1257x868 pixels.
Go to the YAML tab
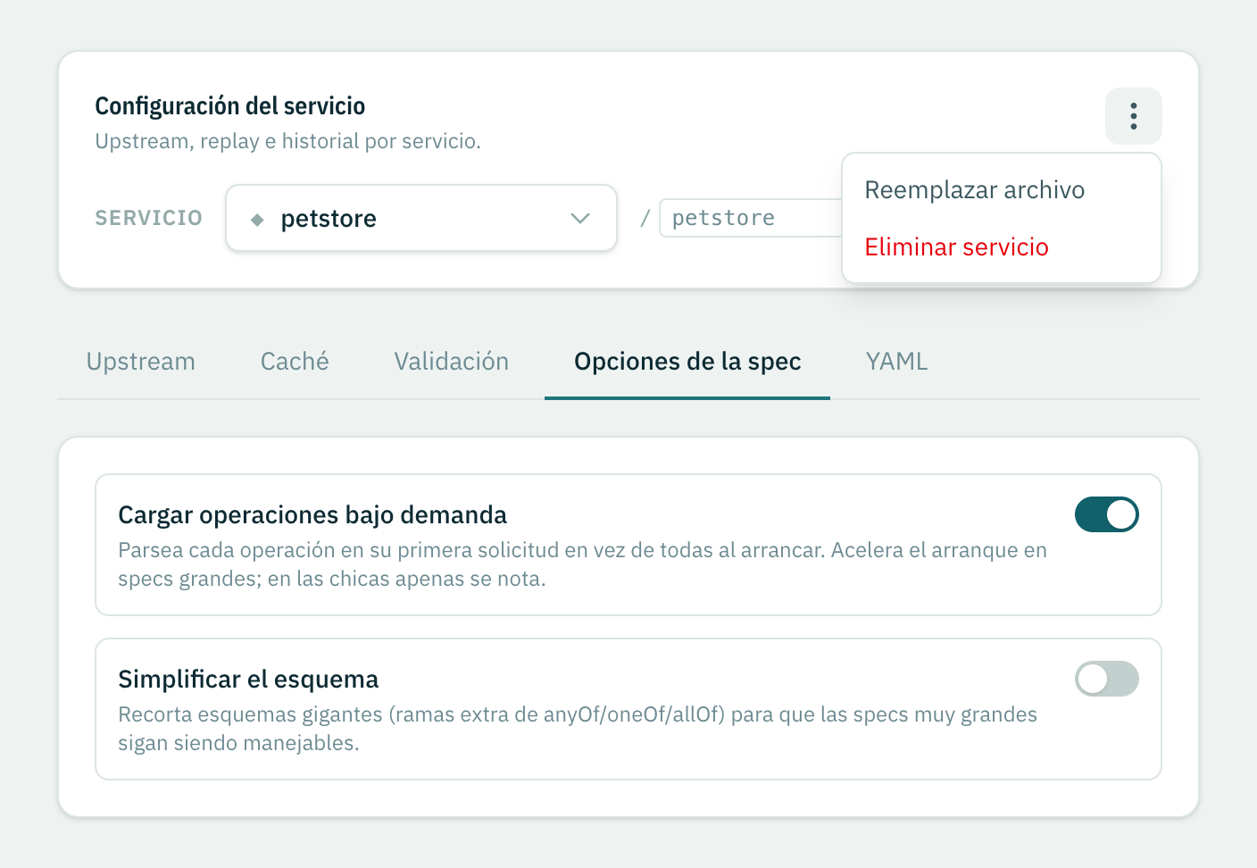(x=897, y=362)
